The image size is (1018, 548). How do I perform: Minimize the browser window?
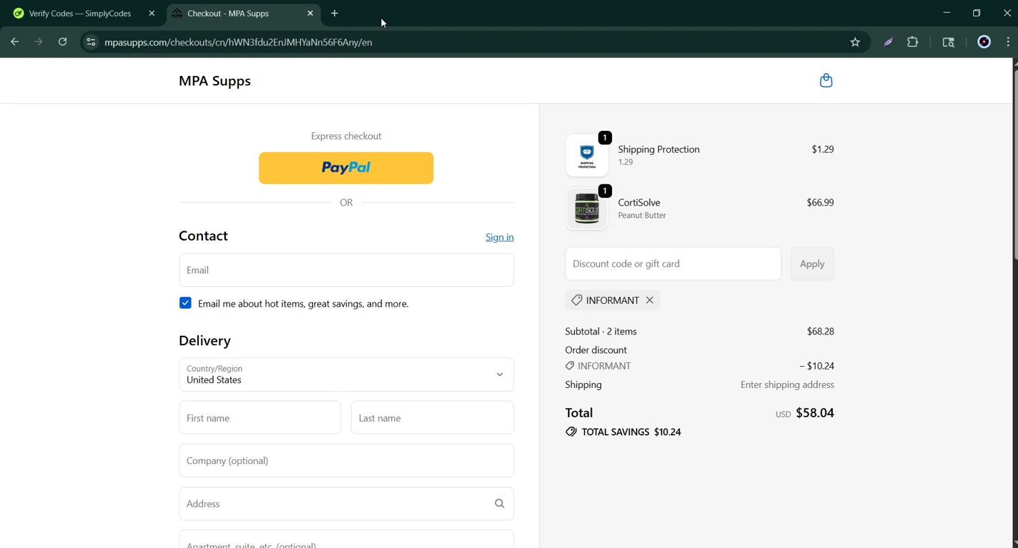947,13
